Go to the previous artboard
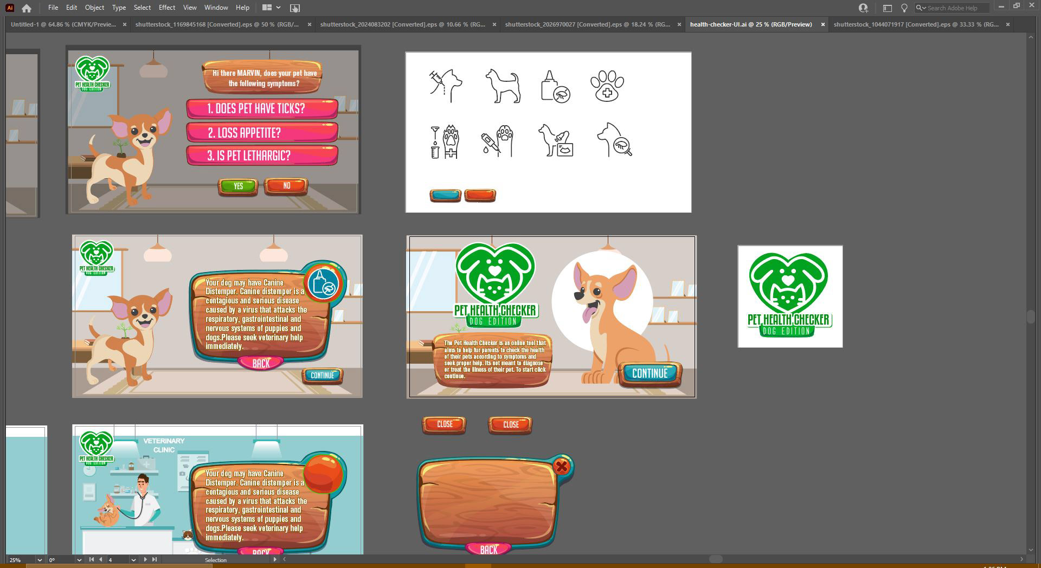1041x568 pixels. (x=100, y=559)
